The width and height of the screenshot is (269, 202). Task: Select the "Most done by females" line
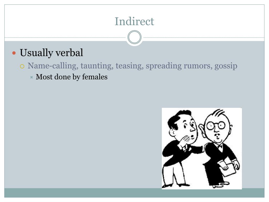[72, 77]
